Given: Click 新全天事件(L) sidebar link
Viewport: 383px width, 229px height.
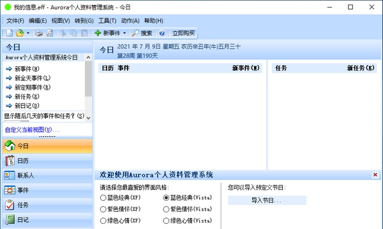Looking at the screenshot, I should pos(33,78).
